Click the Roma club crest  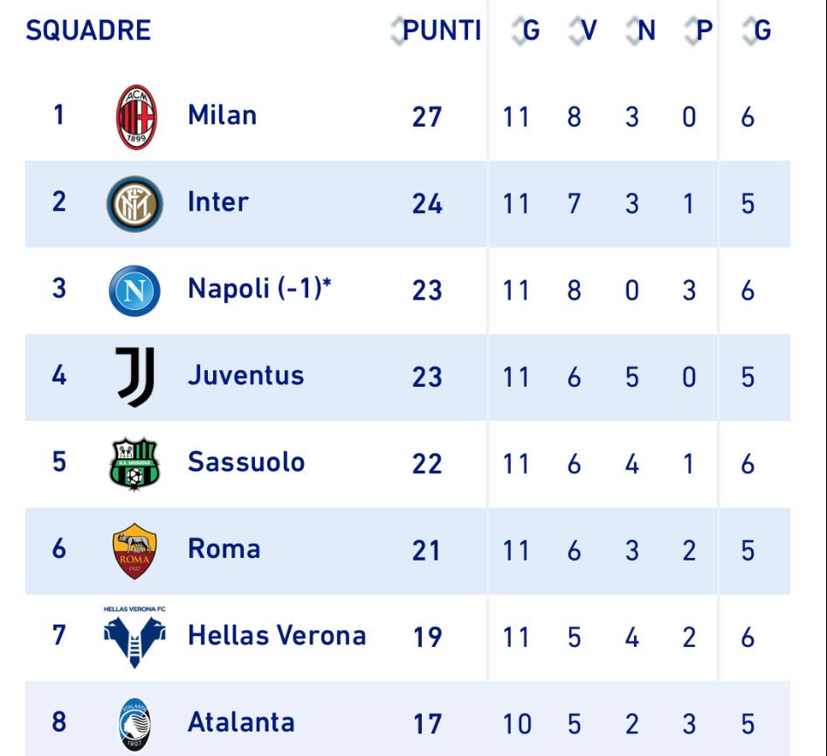click(x=135, y=550)
